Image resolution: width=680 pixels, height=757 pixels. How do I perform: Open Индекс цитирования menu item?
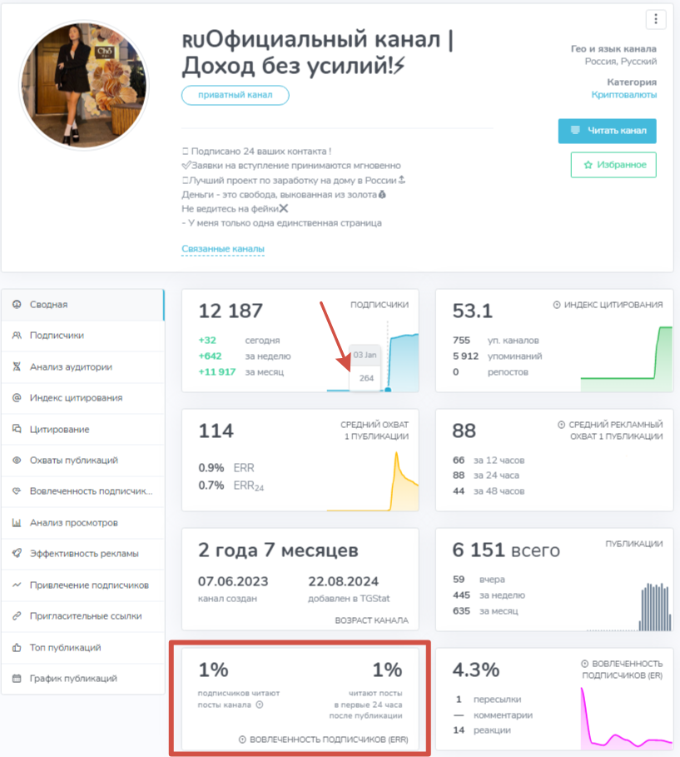pos(82,398)
